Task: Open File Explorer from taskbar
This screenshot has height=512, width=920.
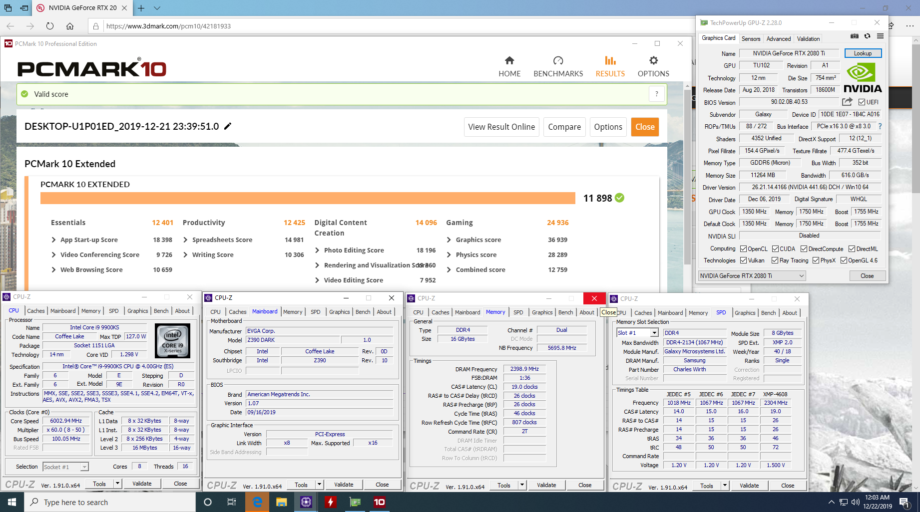Action: tap(282, 502)
